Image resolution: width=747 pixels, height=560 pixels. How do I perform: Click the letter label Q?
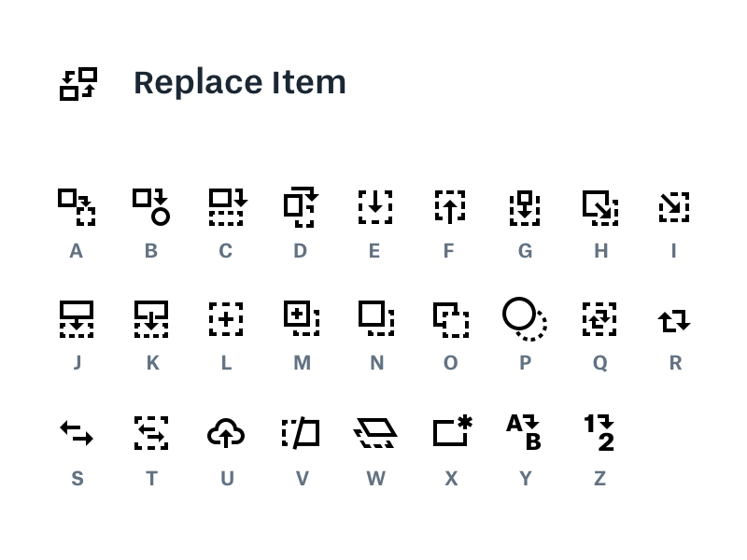[599, 363]
